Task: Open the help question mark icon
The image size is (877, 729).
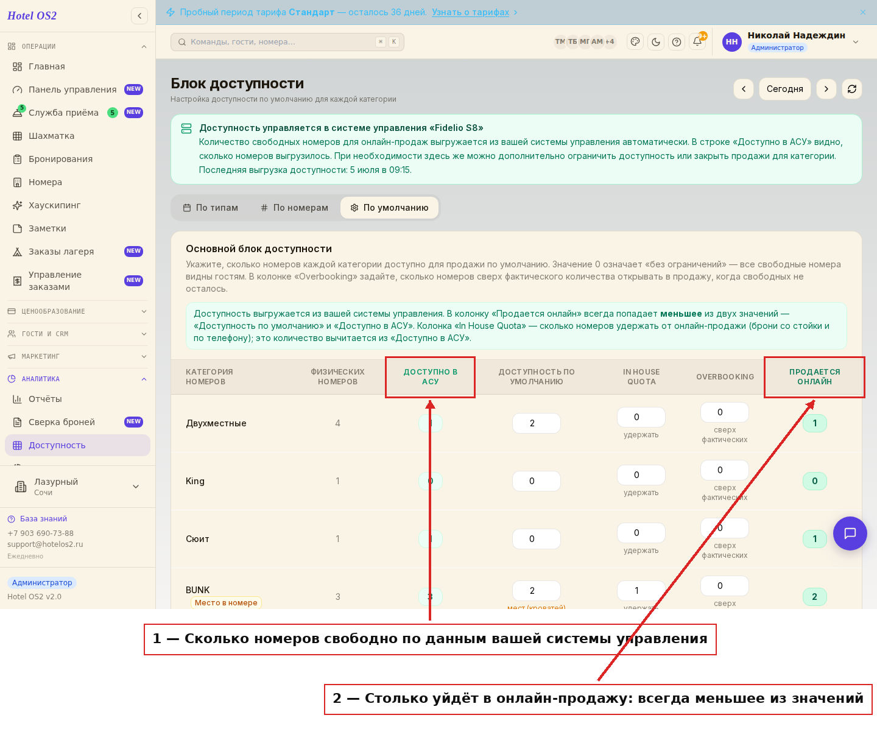Action: coord(677,42)
